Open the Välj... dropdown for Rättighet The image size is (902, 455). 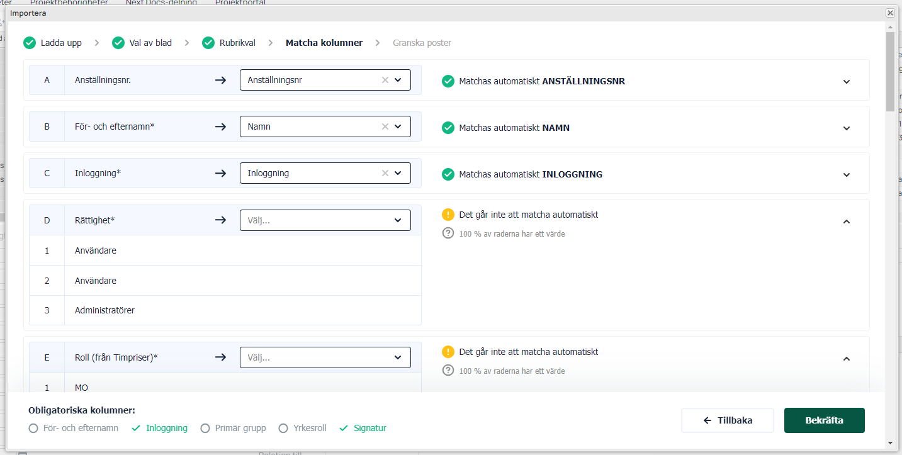325,220
